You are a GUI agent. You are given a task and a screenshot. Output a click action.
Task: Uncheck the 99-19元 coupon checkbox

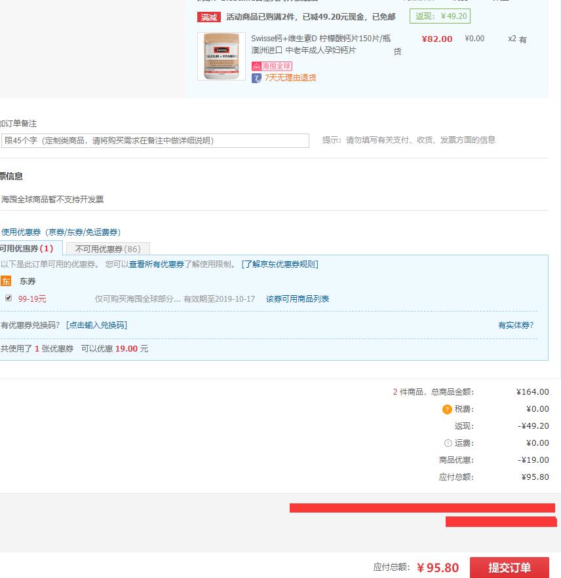(9, 298)
